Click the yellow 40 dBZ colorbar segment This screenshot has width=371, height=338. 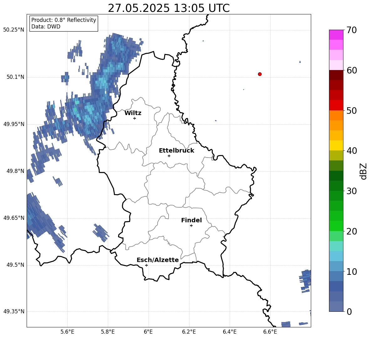click(x=336, y=145)
